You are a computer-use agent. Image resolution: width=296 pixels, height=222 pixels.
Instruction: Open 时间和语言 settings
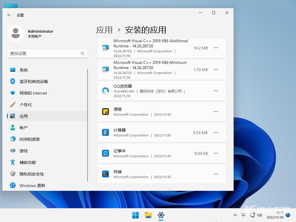point(30,139)
